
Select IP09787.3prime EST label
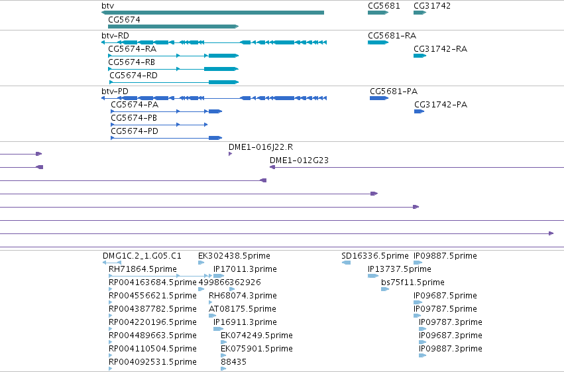(451, 322)
